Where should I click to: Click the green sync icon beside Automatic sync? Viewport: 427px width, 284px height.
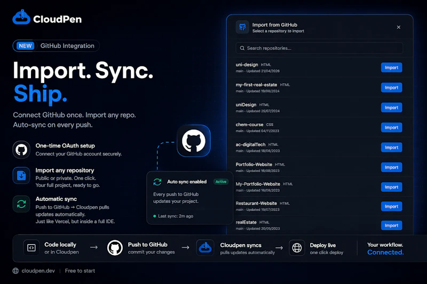pos(21,204)
